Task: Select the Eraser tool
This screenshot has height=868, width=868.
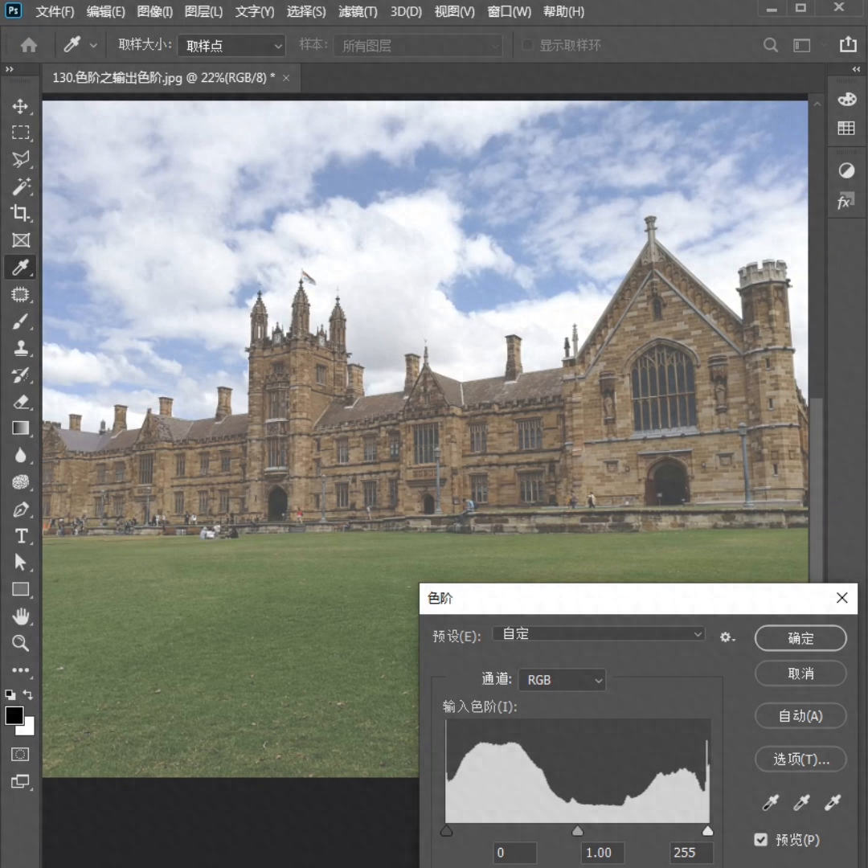Action: coord(21,402)
